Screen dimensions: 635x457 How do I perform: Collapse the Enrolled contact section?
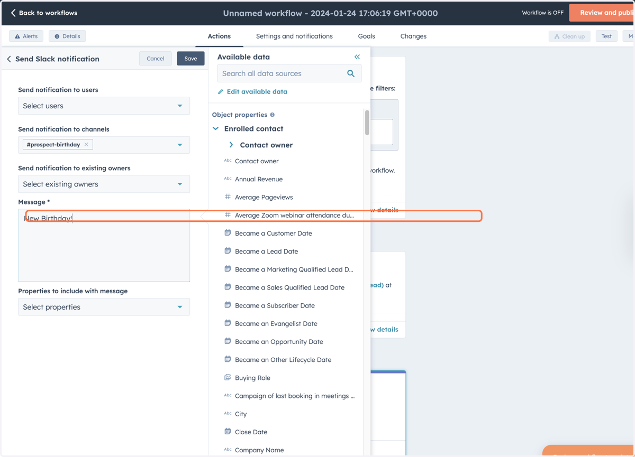click(215, 128)
